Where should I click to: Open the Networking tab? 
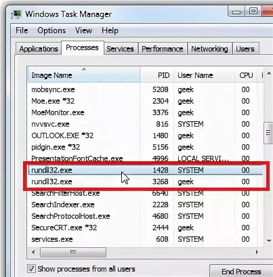210,48
